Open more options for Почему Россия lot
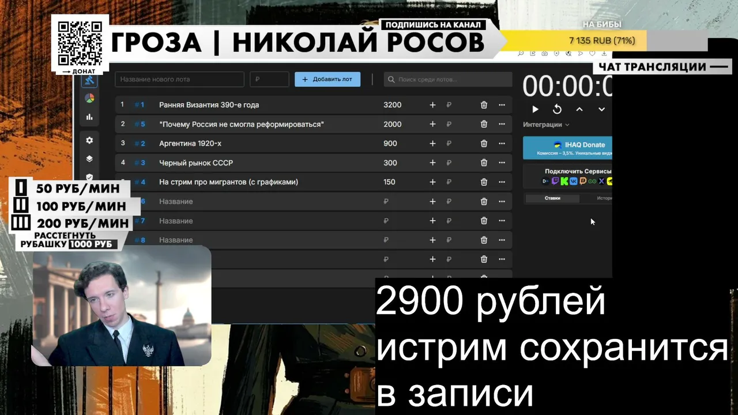Image resolution: width=738 pixels, height=415 pixels. [502, 124]
